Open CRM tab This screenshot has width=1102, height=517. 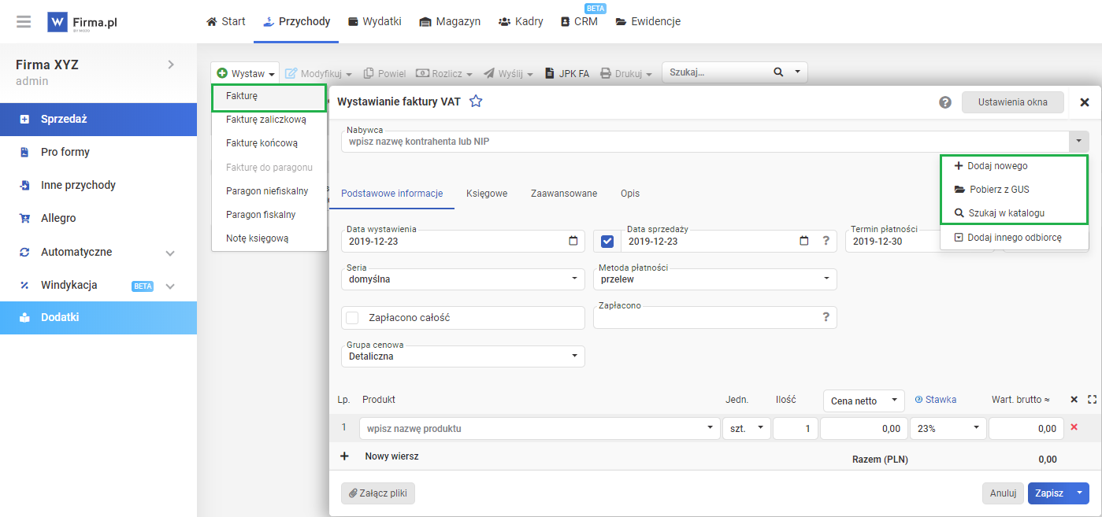(579, 21)
